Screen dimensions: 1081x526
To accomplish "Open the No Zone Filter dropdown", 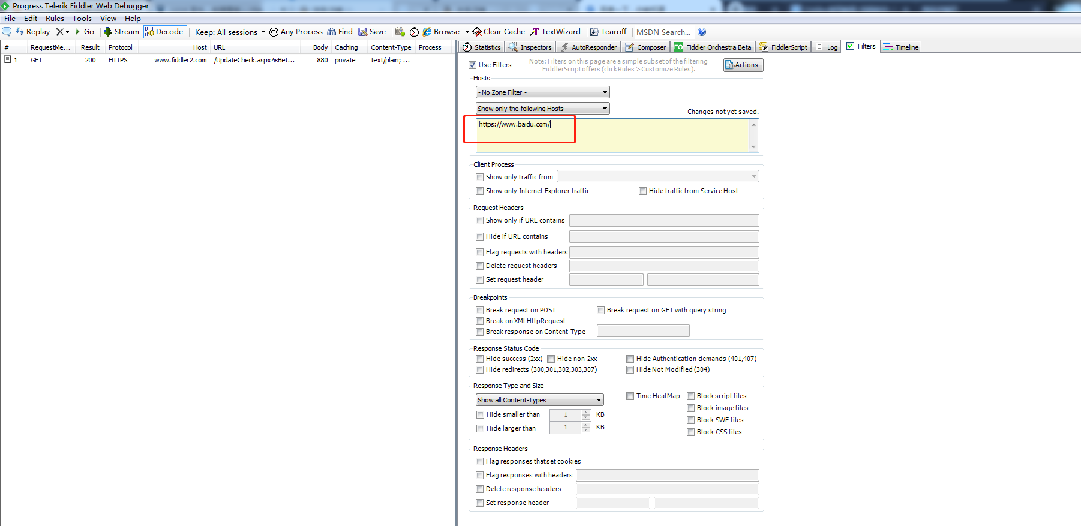I will (x=542, y=92).
